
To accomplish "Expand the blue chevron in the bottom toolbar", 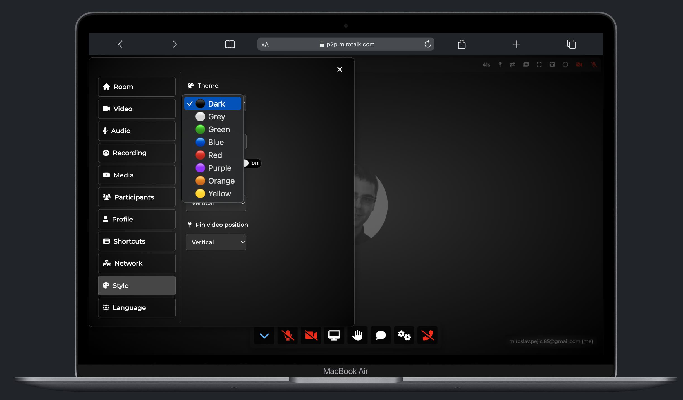I will 264,336.
